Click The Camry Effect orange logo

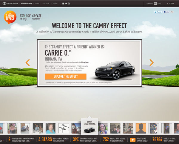pyautogui.click(x=10, y=17)
